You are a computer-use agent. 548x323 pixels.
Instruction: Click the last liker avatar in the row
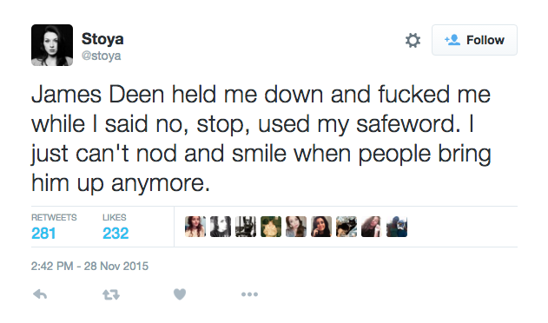pyautogui.click(x=397, y=227)
